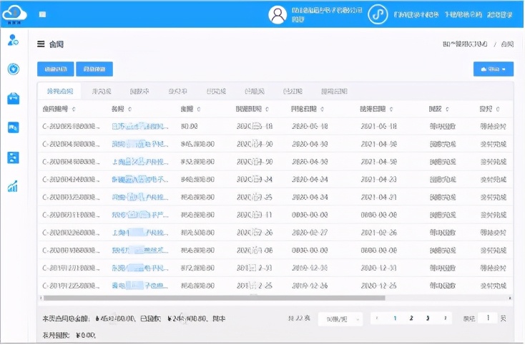Viewport: 525px width, 345px height.
Task: Click the breadcrumb parent link at top right
Action: tap(465, 44)
